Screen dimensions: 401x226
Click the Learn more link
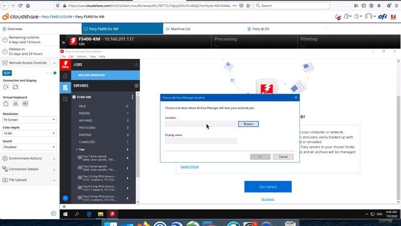189,166
